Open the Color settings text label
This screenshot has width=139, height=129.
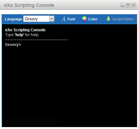click(x=93, y=19)
